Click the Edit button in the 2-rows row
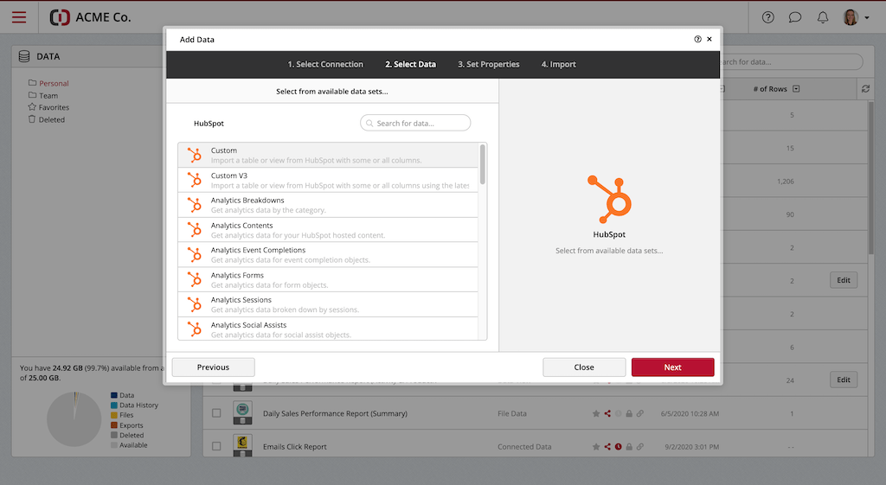Viewport: 886px width, 485px height. click(x=844, y=280)
